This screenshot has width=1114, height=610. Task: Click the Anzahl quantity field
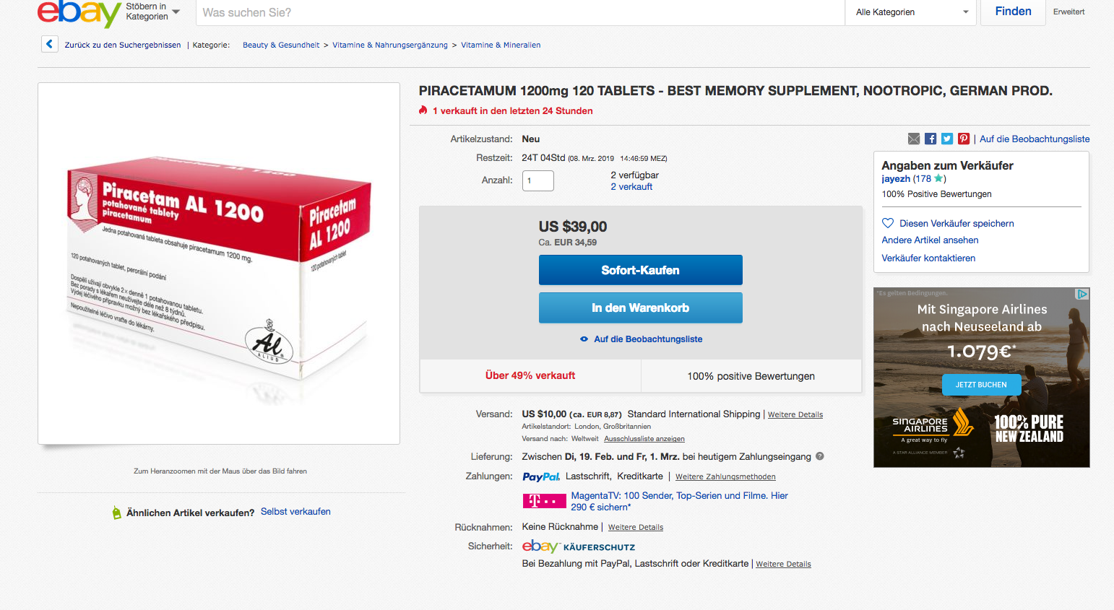pyautogui.click(x=537, y=180)
